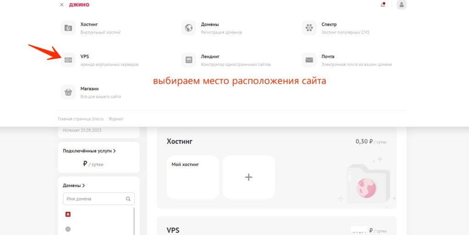Click Всё для вашего сайта text
This screenshot has width=469, height=235.
pyautogui.click(x=100, y=97)
